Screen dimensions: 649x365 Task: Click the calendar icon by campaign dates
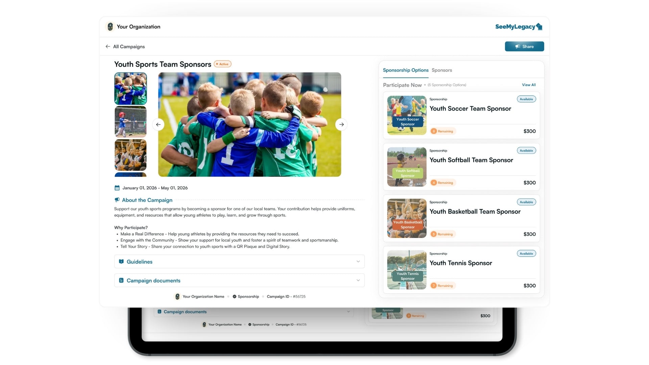117,188
